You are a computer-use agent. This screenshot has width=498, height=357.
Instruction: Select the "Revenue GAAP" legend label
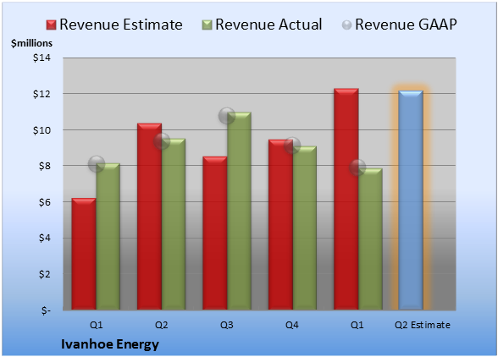tap(406, 25)
